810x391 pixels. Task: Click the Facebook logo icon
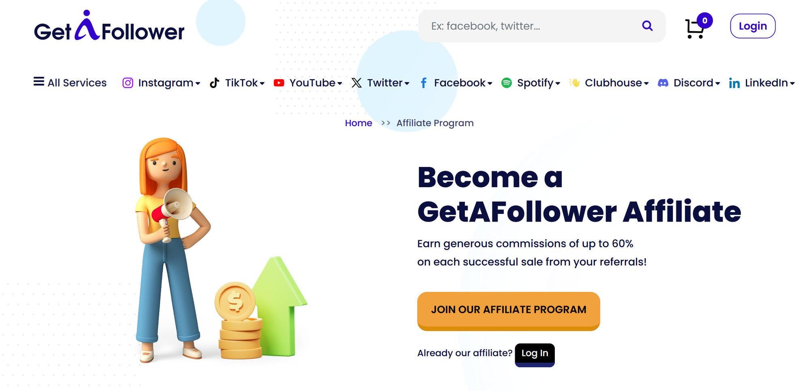[424, 83]
